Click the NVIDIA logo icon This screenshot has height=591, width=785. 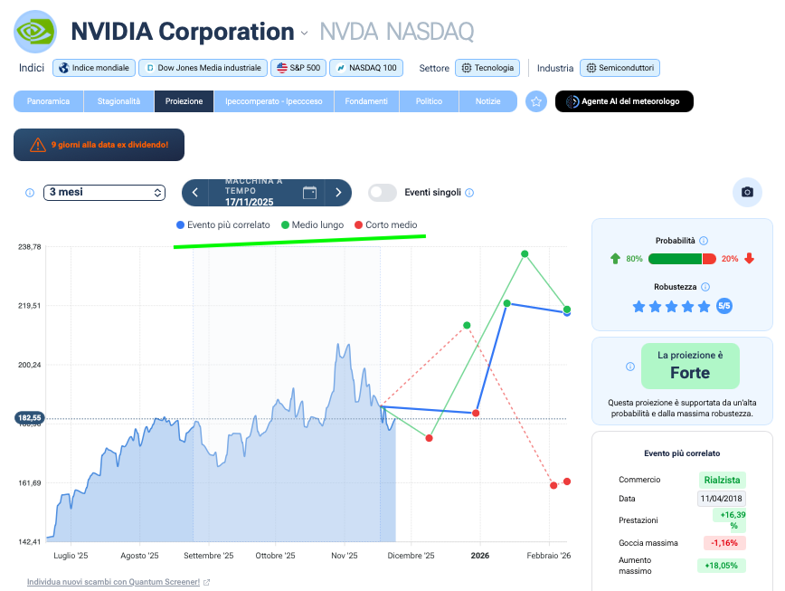[x=35, y=32]
